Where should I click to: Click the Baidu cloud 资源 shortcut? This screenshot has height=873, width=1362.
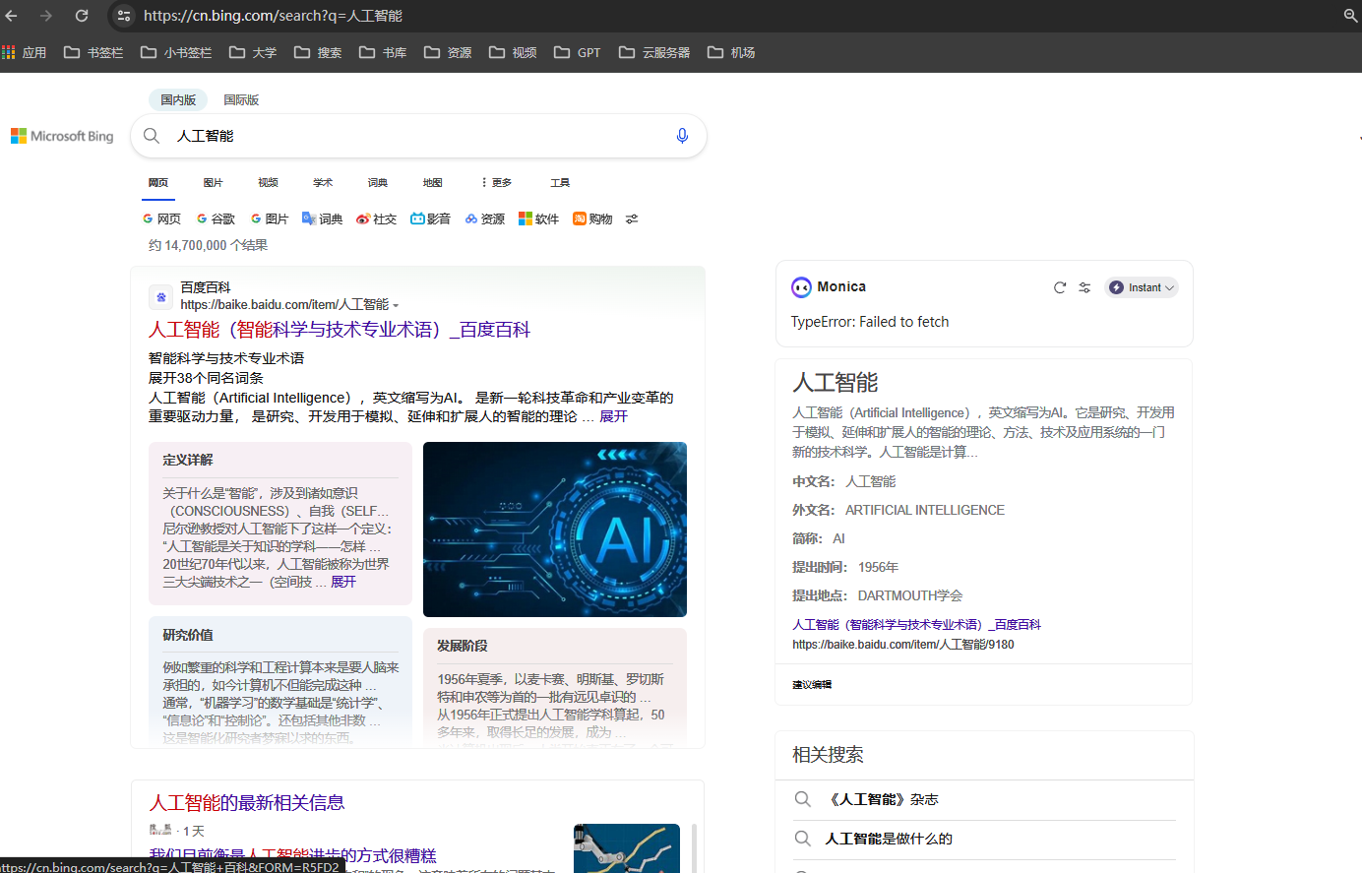tap(485, 218)
